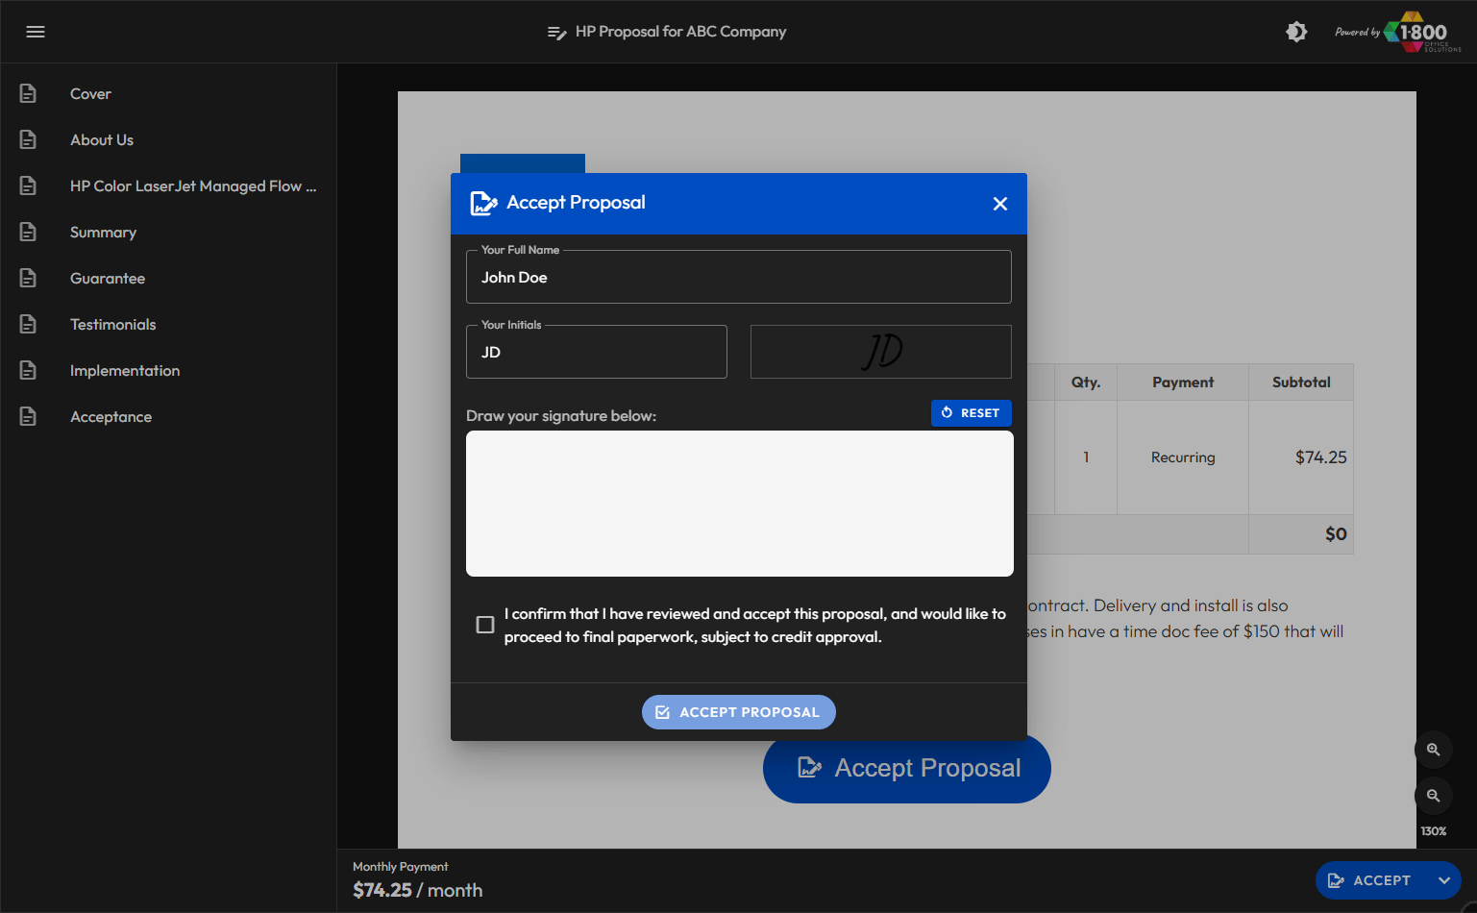Screen dimensions: 1477x913
Task: Click the Payment column header
Action: coord(1183,382)
